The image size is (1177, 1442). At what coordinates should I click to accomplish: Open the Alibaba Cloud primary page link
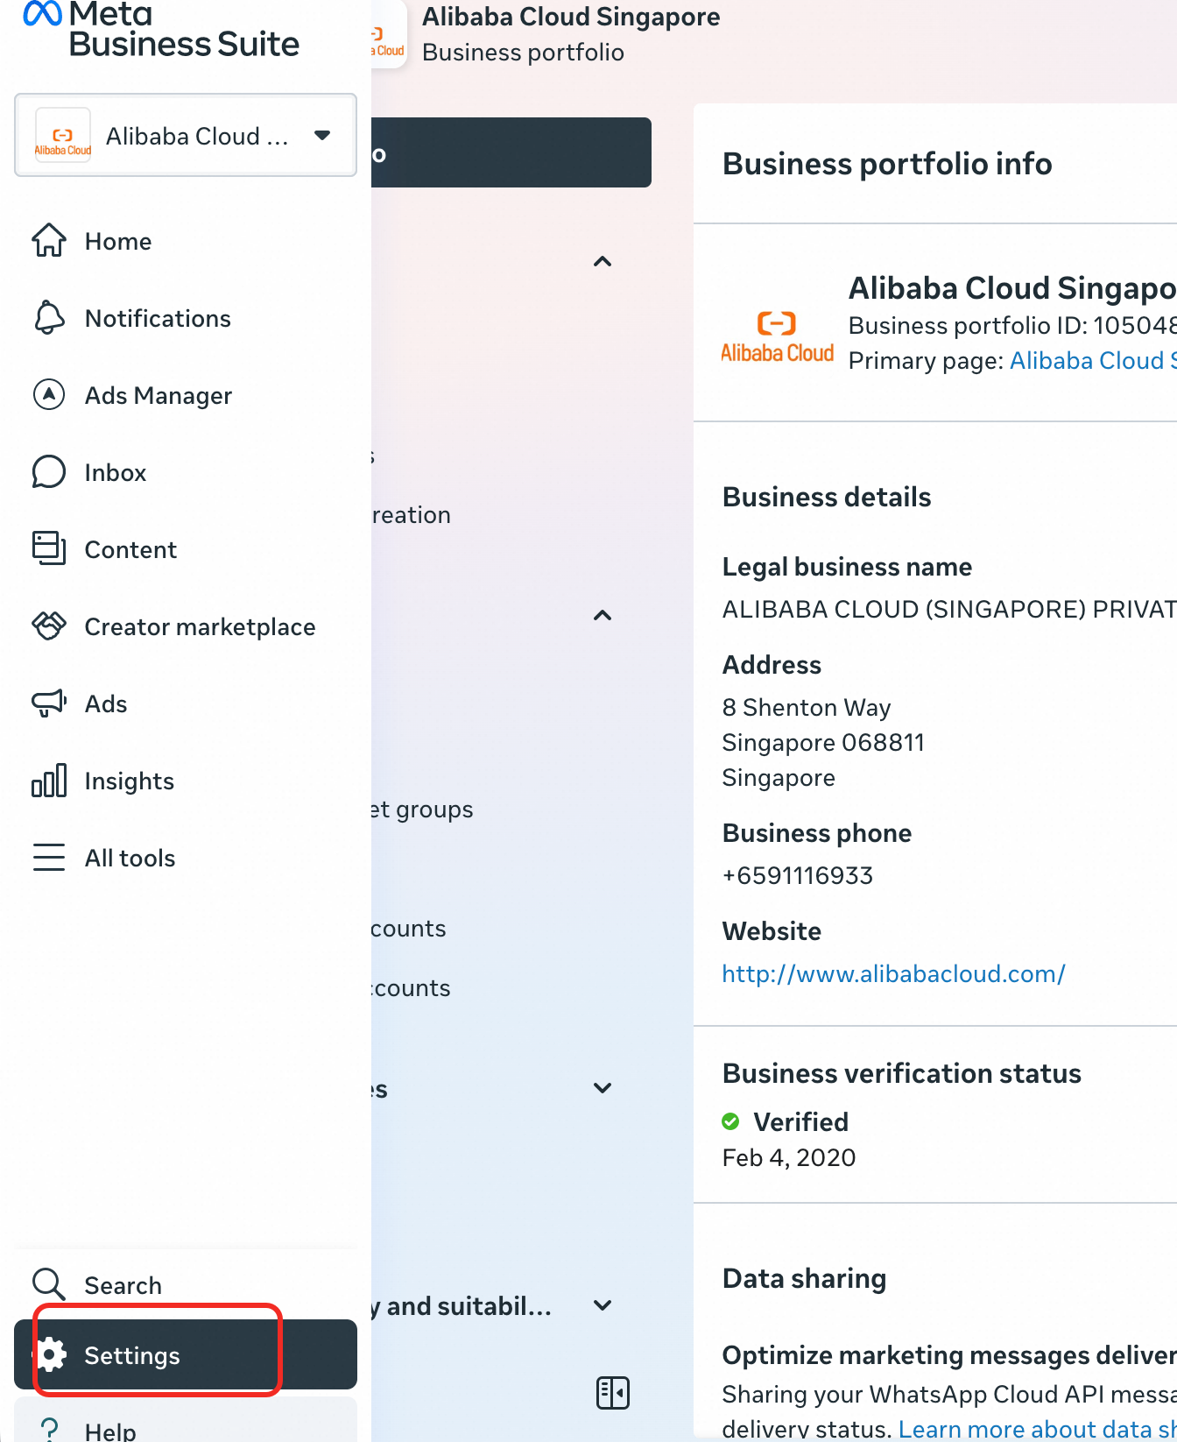1092,361
